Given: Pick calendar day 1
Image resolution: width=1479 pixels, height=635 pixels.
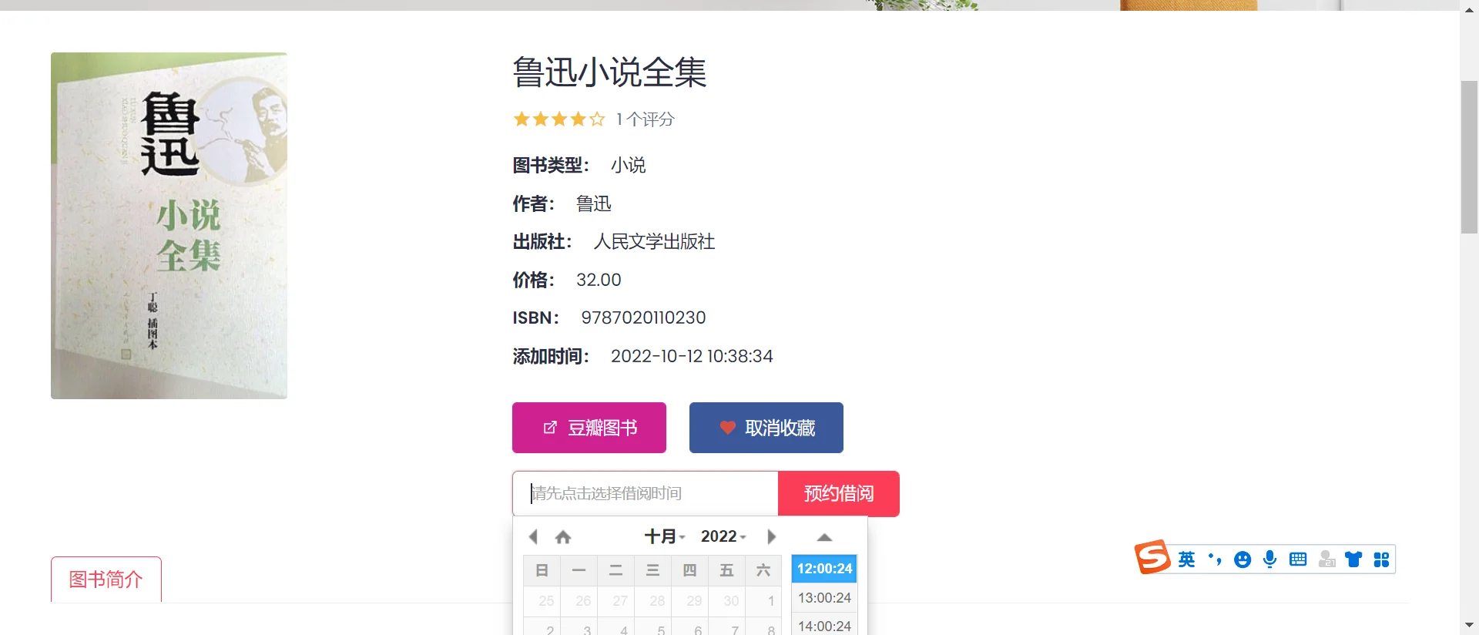Looking at the screenshot, I should pyautogui.click(x=763, y=601).
